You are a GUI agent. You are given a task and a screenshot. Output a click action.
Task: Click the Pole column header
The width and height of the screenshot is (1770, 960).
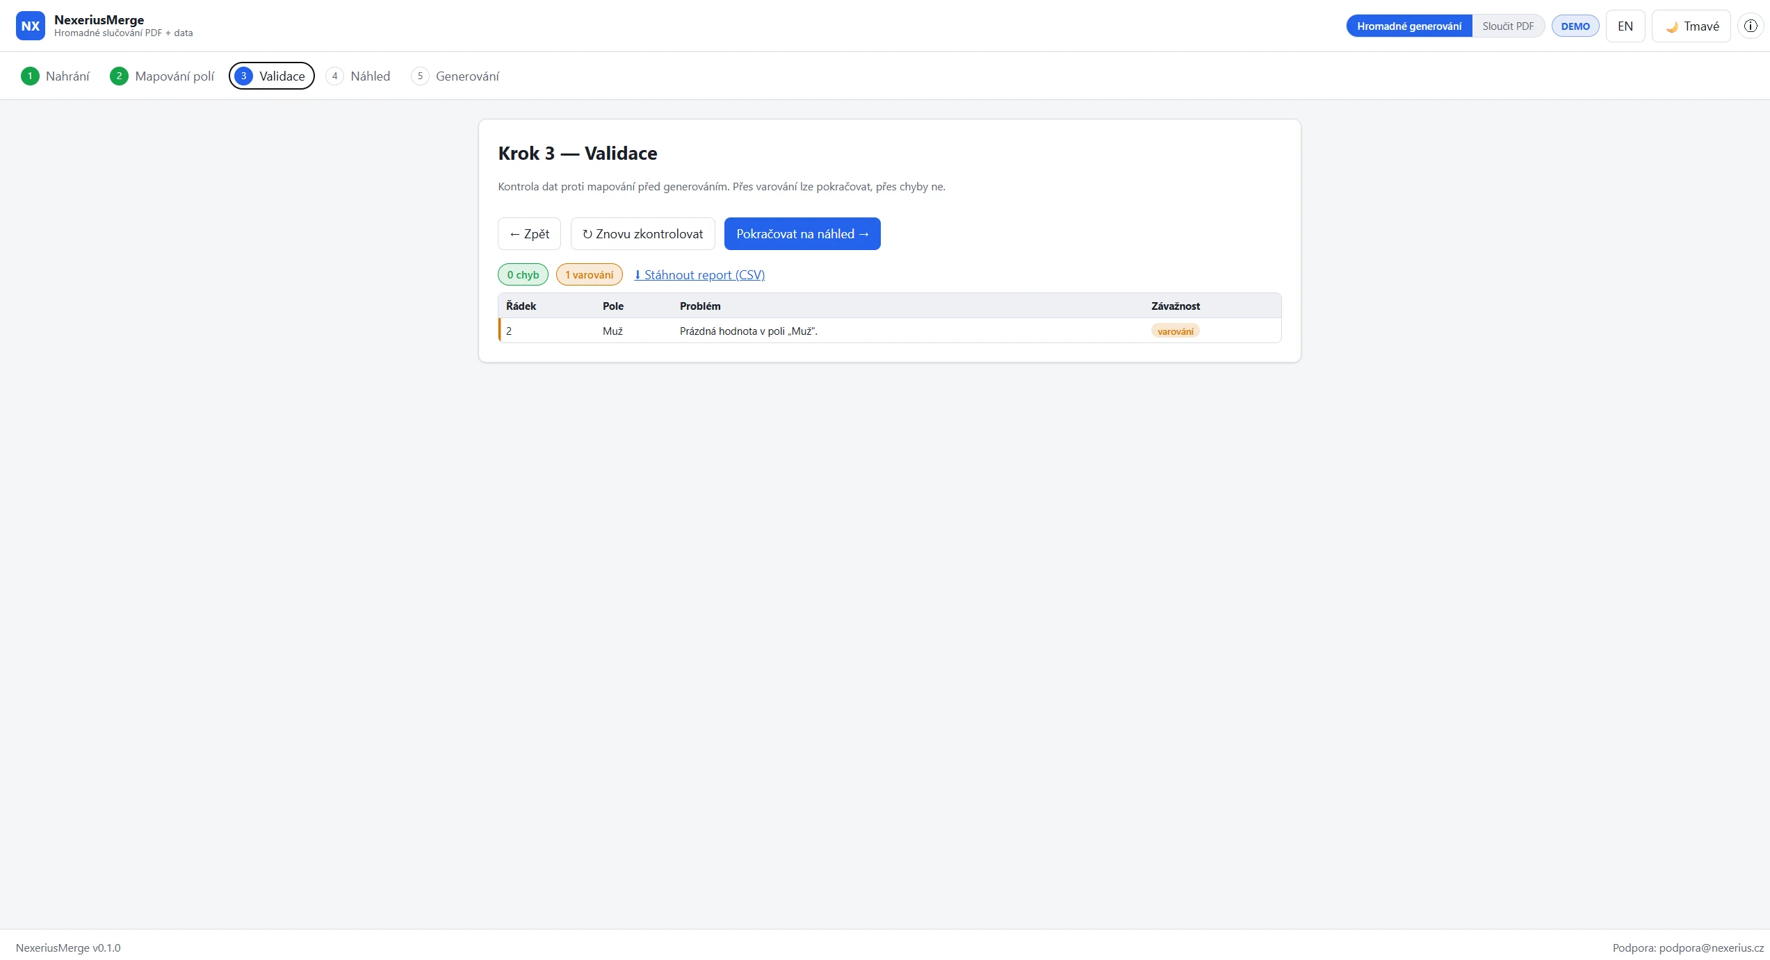coord(612,306)
